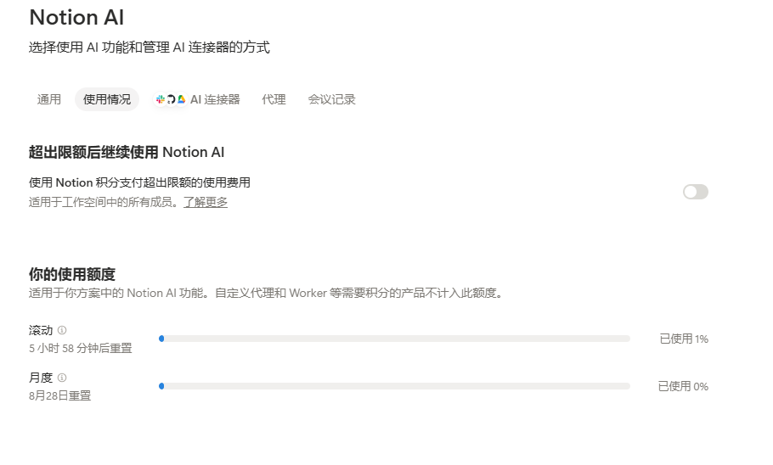Click the 滚动 usage progress bar
The width and height of the screenshot is (773, 465).
394,339
